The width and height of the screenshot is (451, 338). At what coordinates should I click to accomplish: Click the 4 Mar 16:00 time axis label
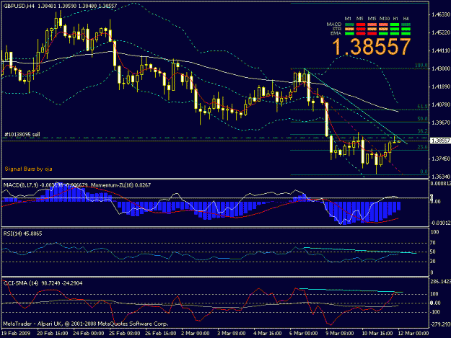(x=268, y=334)
